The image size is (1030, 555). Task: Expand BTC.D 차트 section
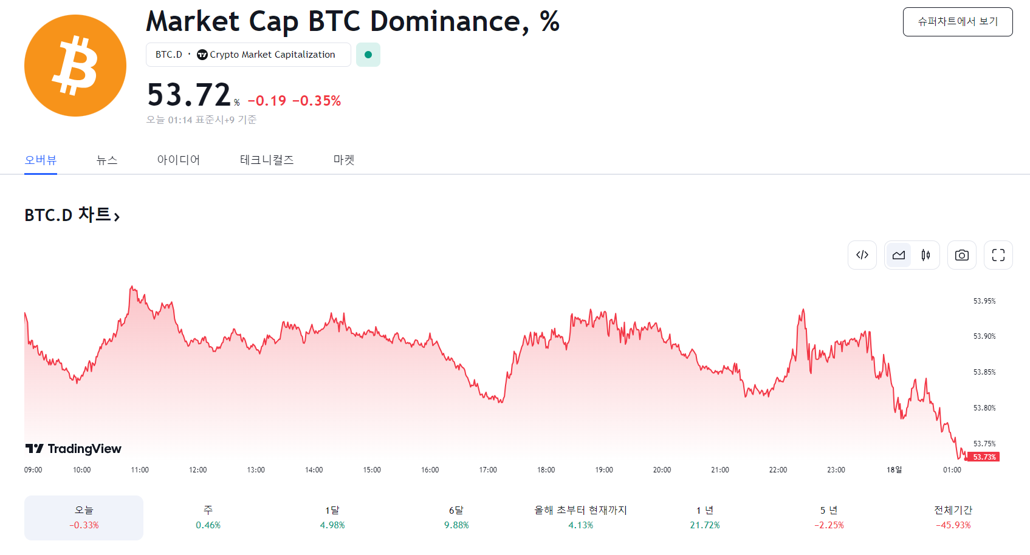(72, 215)
